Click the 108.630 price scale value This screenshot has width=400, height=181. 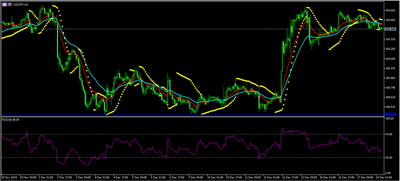click(x=391, y=97)
